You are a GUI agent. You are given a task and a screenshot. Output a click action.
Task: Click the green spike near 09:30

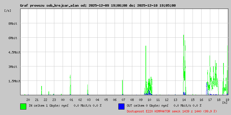(146, 70)
